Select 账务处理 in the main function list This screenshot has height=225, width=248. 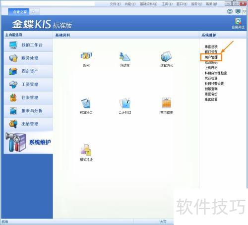[28, 58]
